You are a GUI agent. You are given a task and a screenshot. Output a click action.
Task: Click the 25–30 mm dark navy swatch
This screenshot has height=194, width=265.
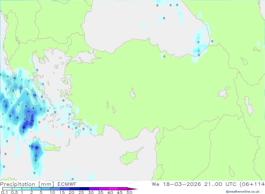click(x=84, y=189)
